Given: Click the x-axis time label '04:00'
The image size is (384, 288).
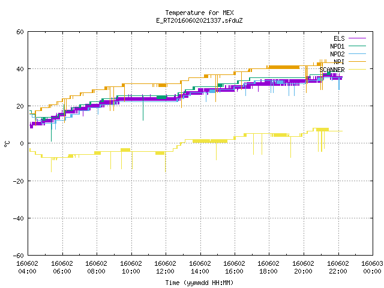Looking at the screenshot, I should coord(27,271).
